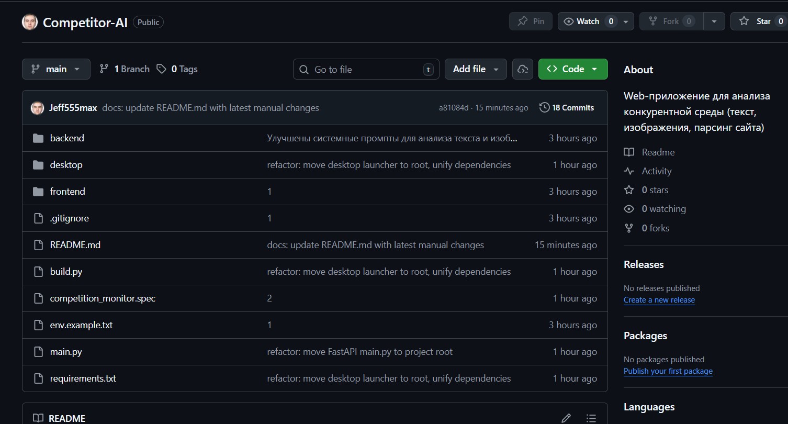This screenshot has height=424, width=788.
Task: Click the pencil edit README icon
Action: click(x=566, y=418)
